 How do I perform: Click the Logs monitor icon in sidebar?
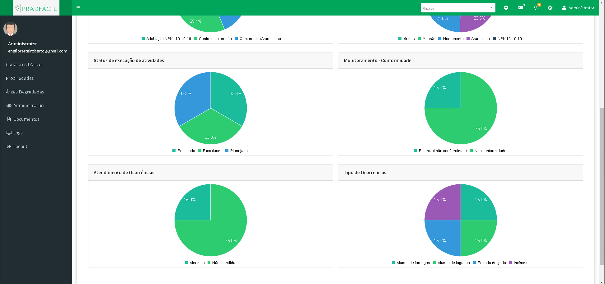coord(9,133)
